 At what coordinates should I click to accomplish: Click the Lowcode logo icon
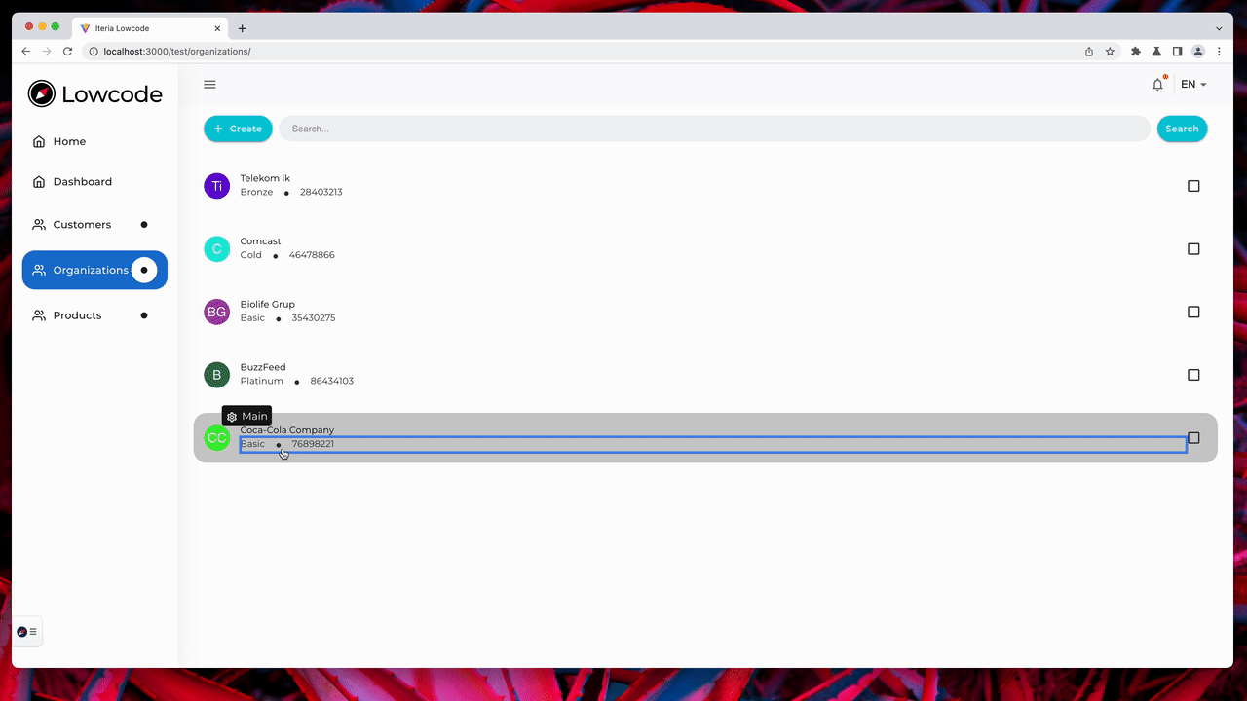(42, 93)
